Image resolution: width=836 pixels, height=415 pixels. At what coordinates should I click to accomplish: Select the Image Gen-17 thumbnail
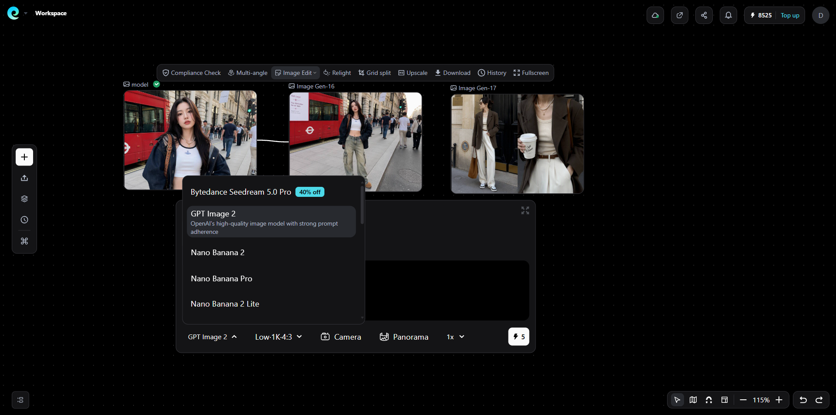point(517,144)
